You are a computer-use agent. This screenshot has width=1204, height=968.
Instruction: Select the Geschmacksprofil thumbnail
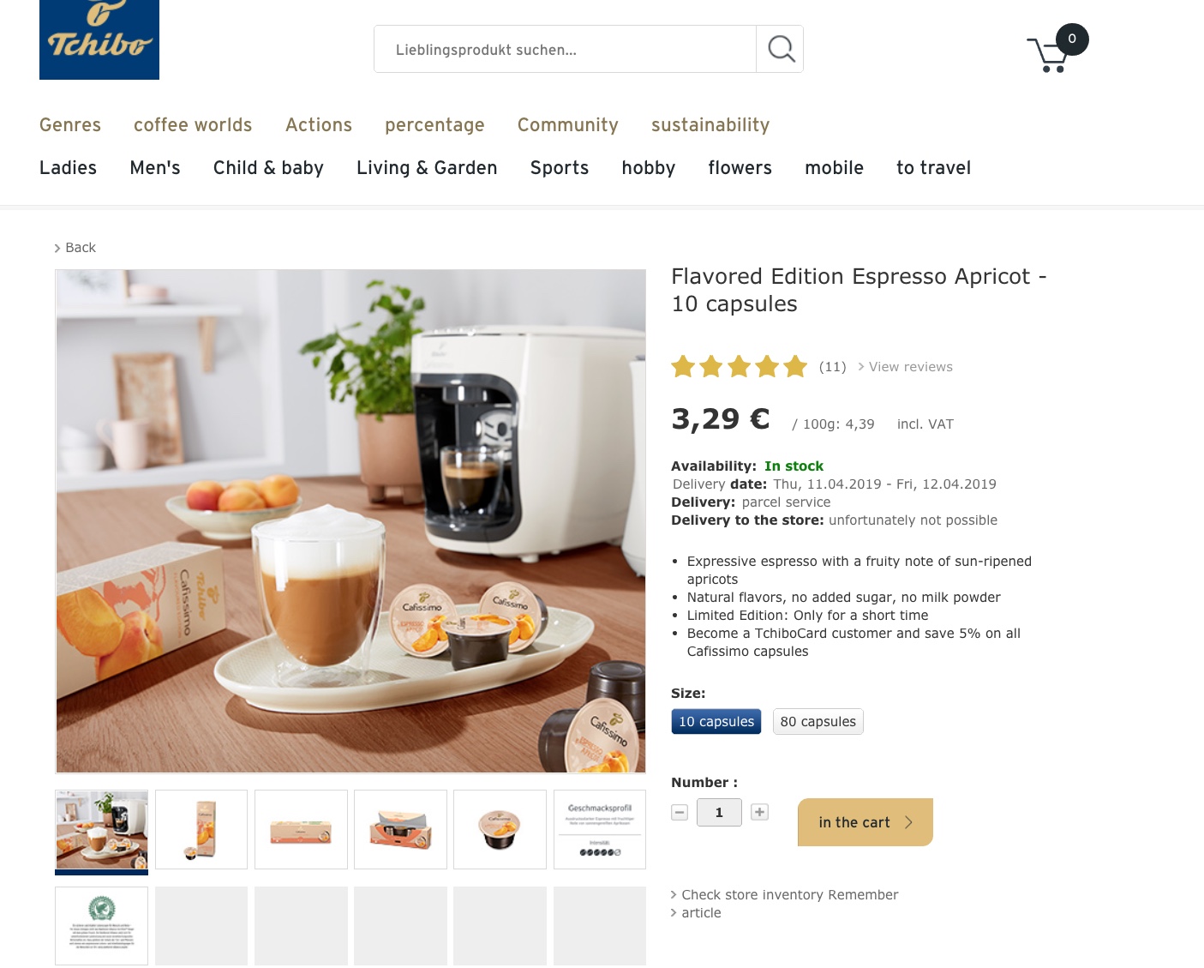click(x=600, y=830)
